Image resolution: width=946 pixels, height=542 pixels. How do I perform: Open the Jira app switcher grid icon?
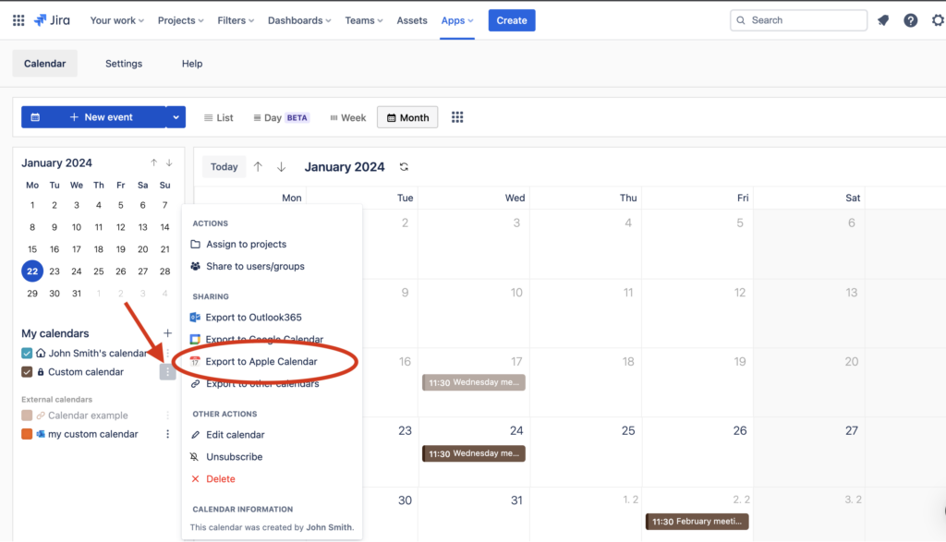point(18,20)
